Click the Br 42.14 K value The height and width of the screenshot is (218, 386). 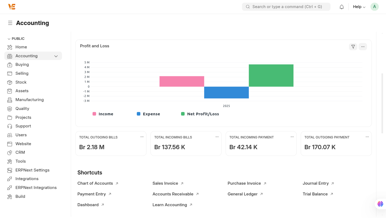pyautogui.click(x=243, y=147)
